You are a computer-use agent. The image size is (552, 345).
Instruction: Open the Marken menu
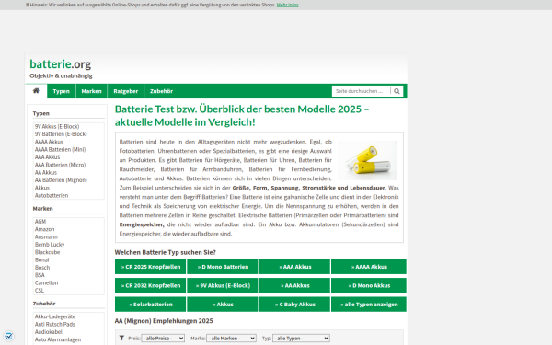pyautogui.click(x=91, y=91)
